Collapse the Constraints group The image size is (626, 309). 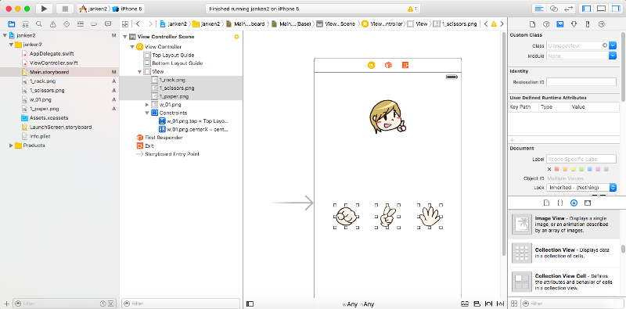click(x=147, y=113)
